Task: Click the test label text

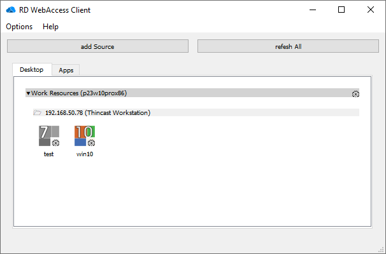Action: (48, 154)
